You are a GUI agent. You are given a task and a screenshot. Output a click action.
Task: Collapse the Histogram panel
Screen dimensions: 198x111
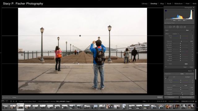click(x=194, y=8)
